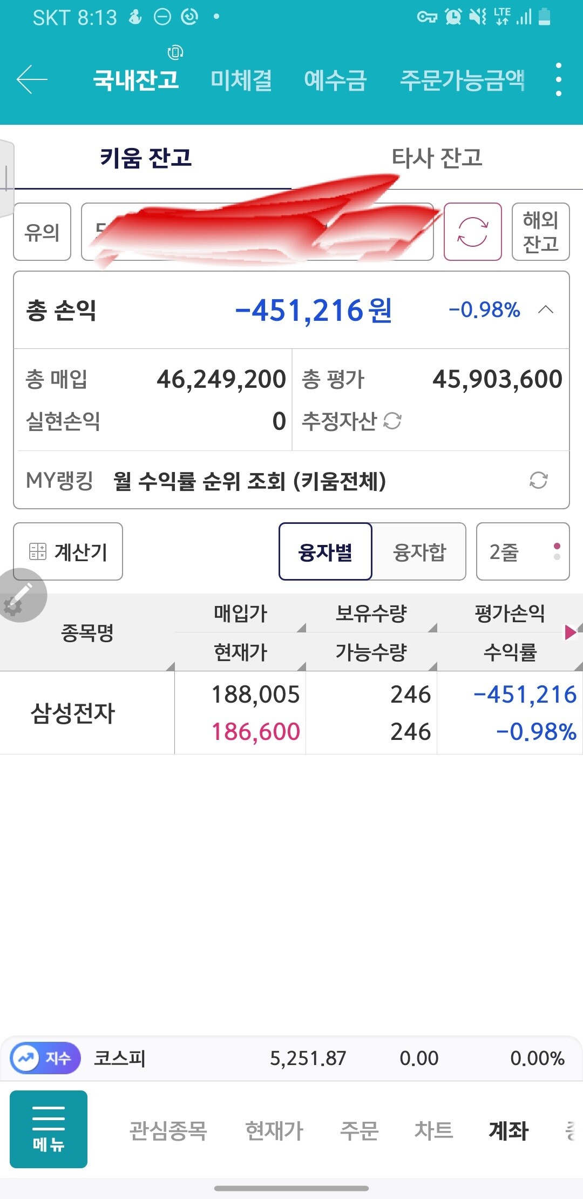Tap the 유의 button
583x1199 pixels.
pyautogui.click(x=42, y=232)
